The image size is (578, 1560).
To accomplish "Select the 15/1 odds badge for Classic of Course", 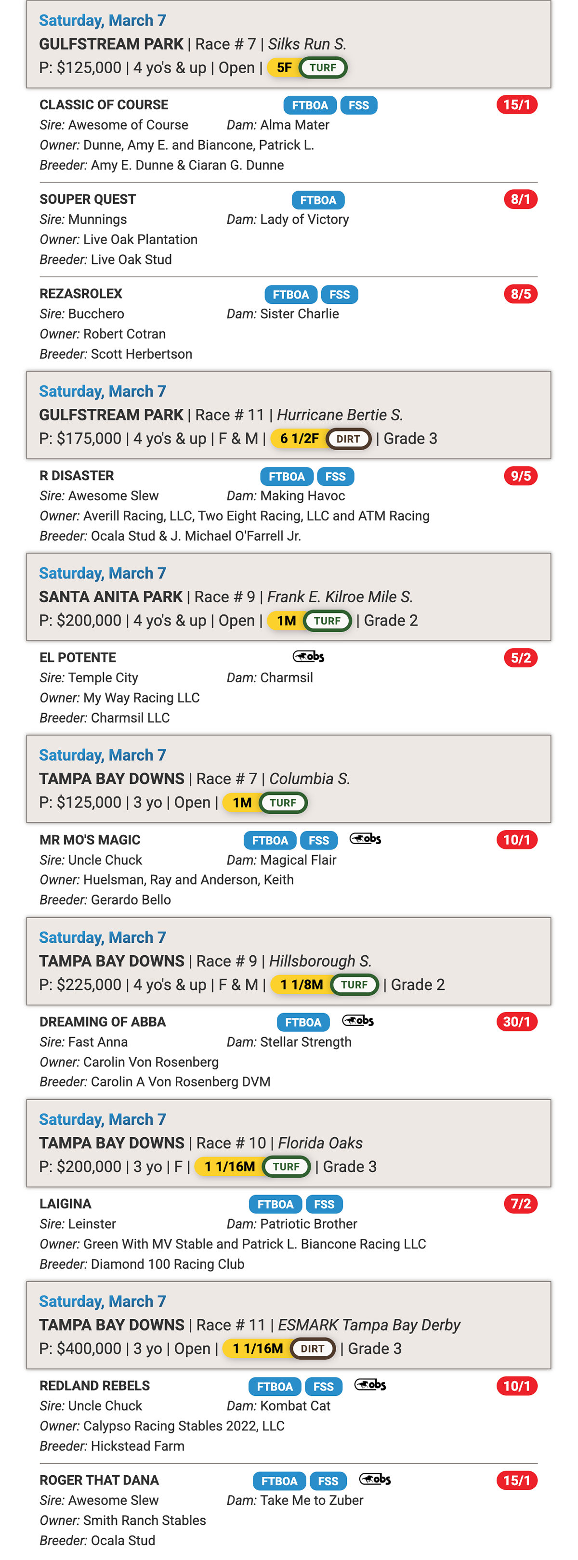I will coord(517,105).
